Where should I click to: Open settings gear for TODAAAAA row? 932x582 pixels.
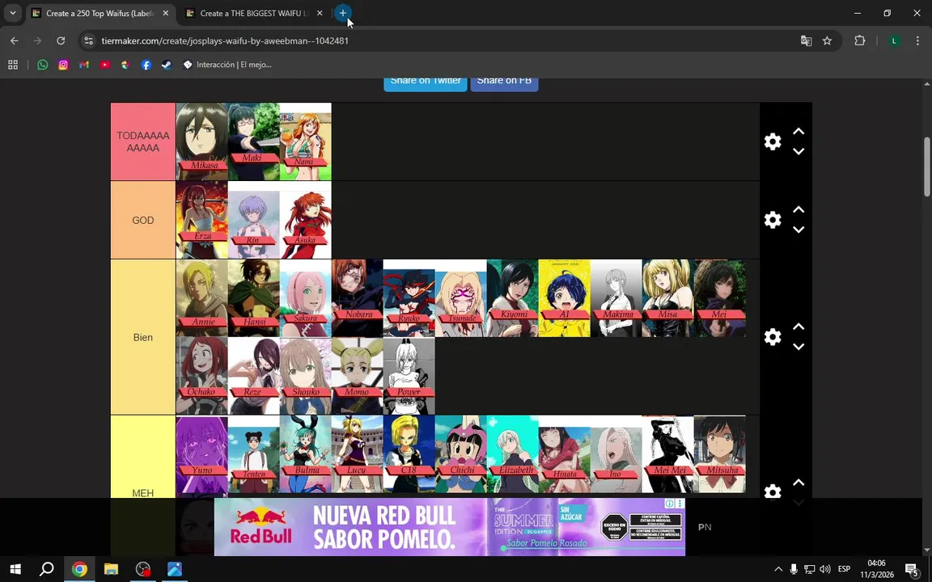(x=772, y=141)
